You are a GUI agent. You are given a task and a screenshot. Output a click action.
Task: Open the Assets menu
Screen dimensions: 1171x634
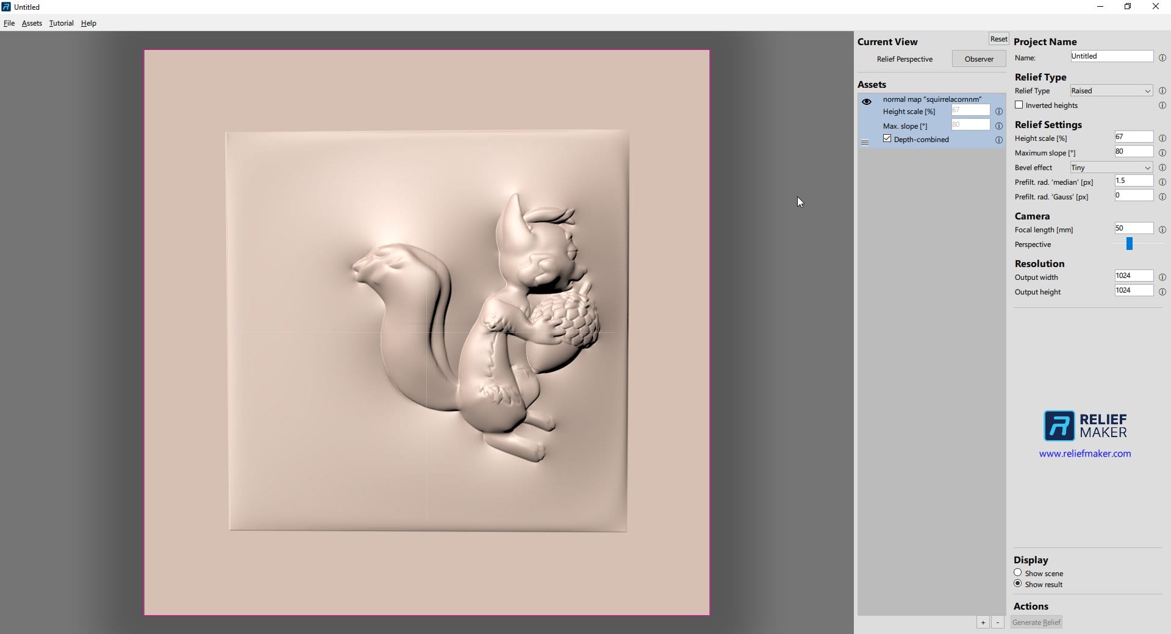coord(32,23)
